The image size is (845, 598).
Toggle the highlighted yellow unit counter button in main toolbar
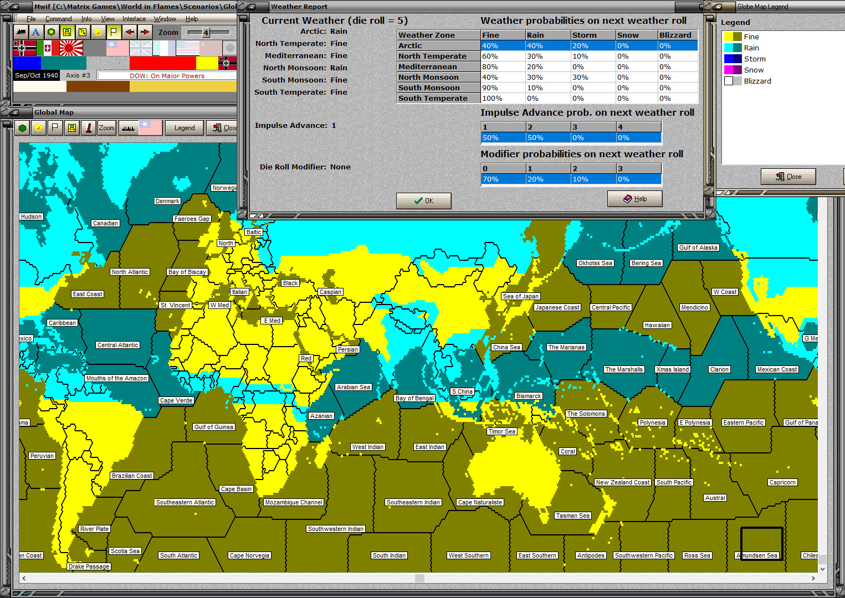[67, 32]
